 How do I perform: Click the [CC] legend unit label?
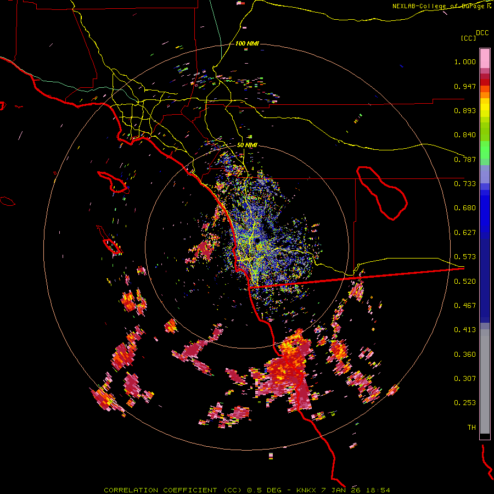coord(468,38)
